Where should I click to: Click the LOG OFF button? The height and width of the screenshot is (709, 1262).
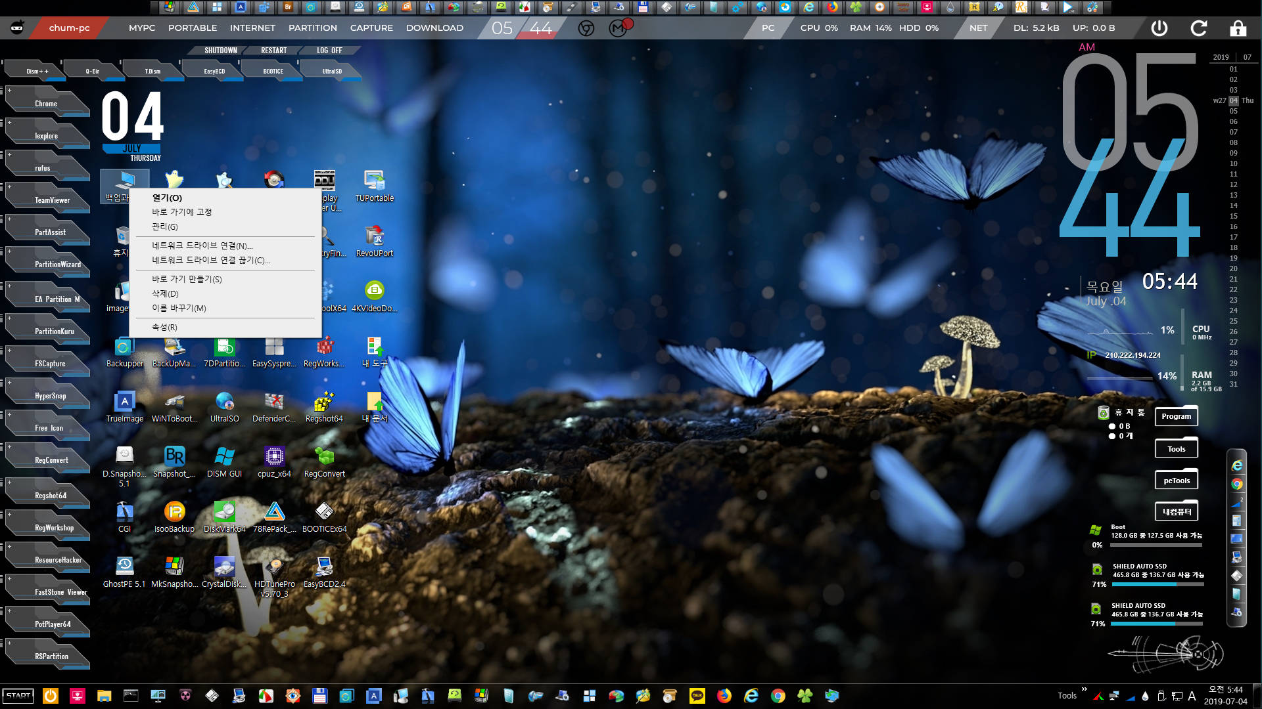coord(329,51)
